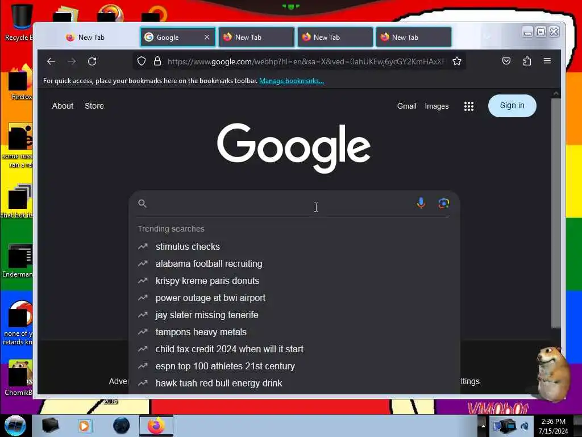Go back with the browser back arrow
This screenshot has width=582, height=437.
click(x=51, y=61)
